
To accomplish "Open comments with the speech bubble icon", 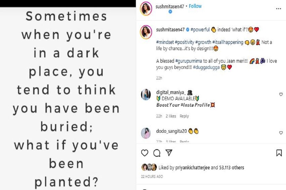I will point(157,153).
